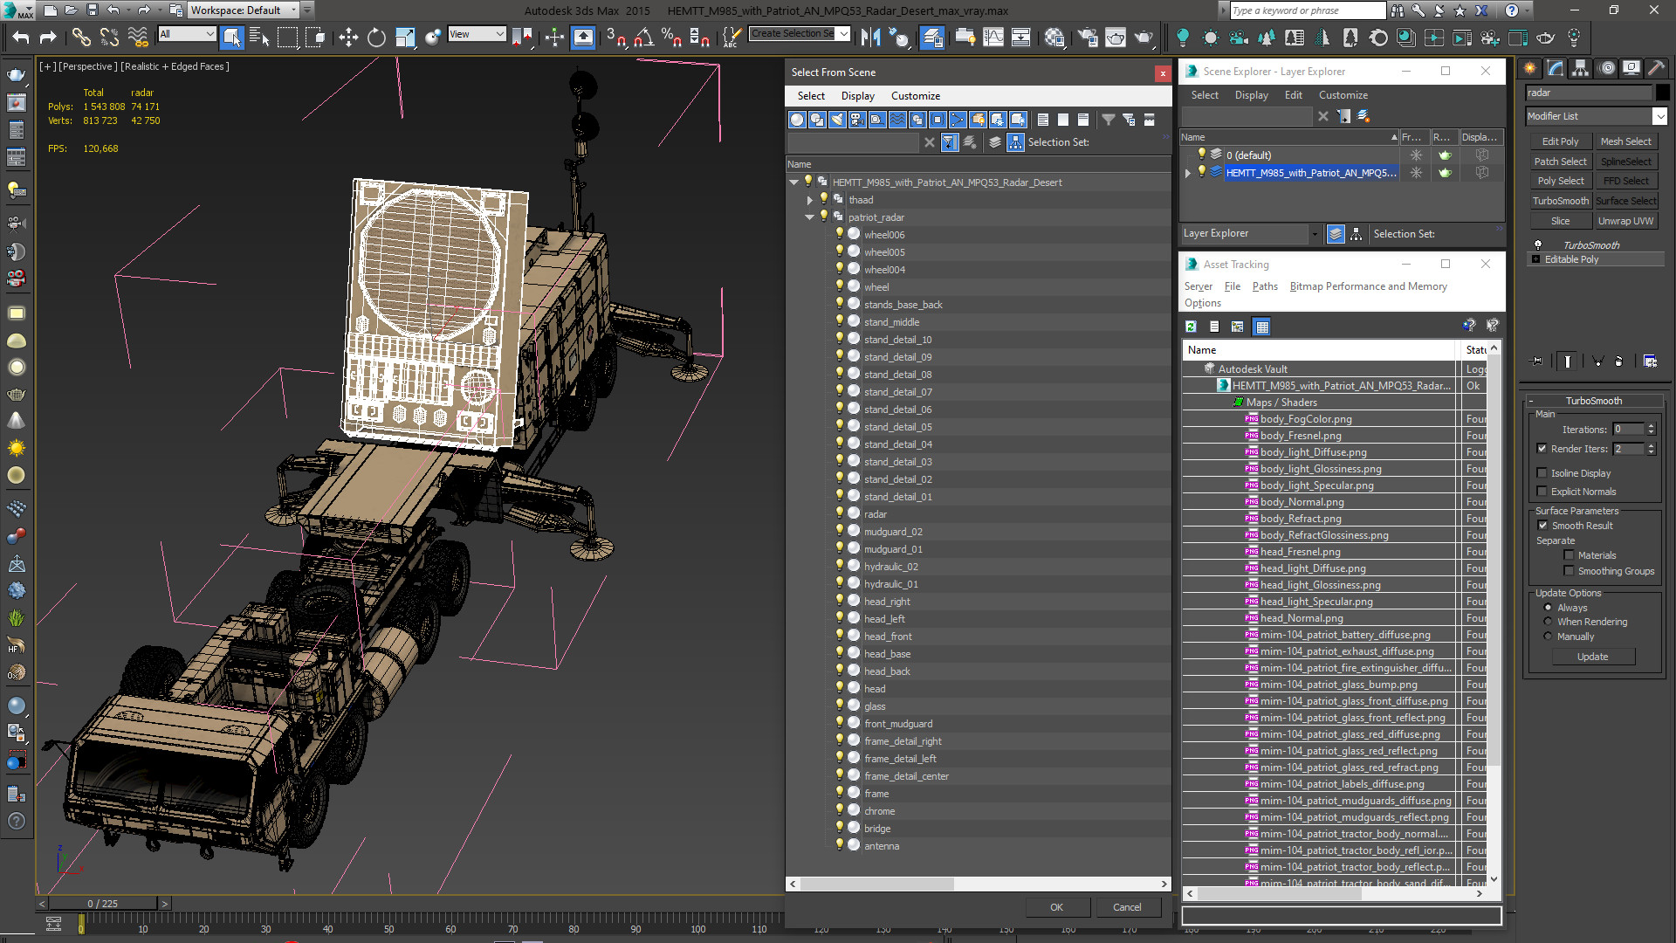
Task: Select the Manually update option
Action: point(1548,637)
